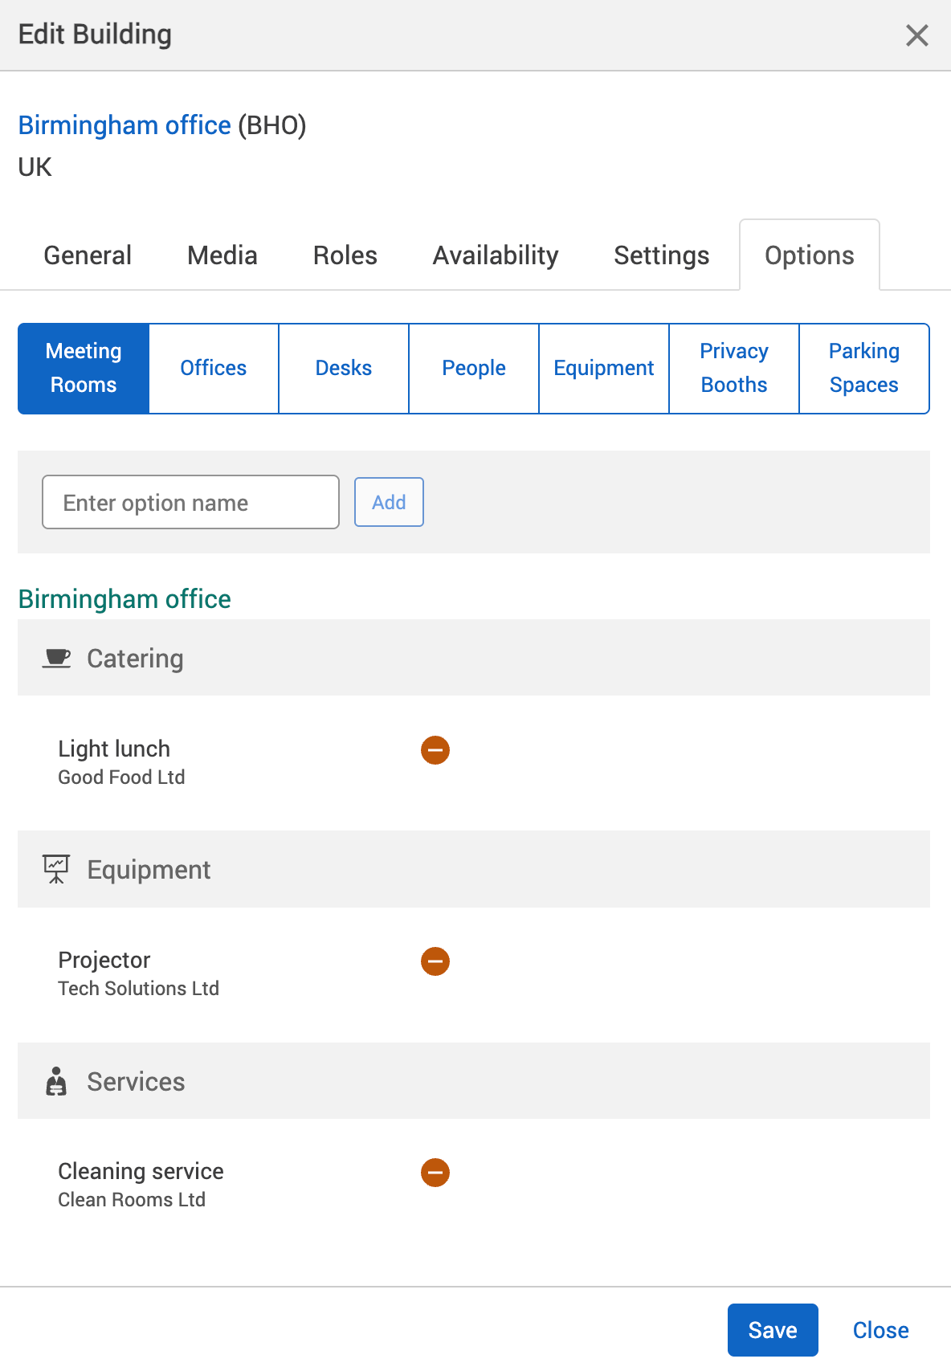The height and width of the screenshot is (1367, 951).
Task: Click the Good Food Ltd supplier text
Action: pyautogui.click(x=121, y=777)
